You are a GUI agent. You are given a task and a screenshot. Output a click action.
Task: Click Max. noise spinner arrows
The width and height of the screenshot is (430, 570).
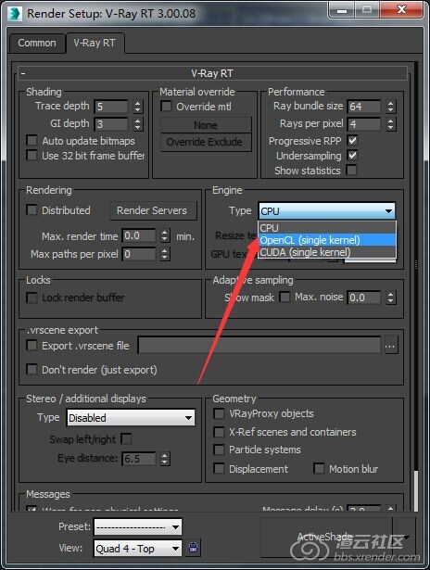pos(390,298)
